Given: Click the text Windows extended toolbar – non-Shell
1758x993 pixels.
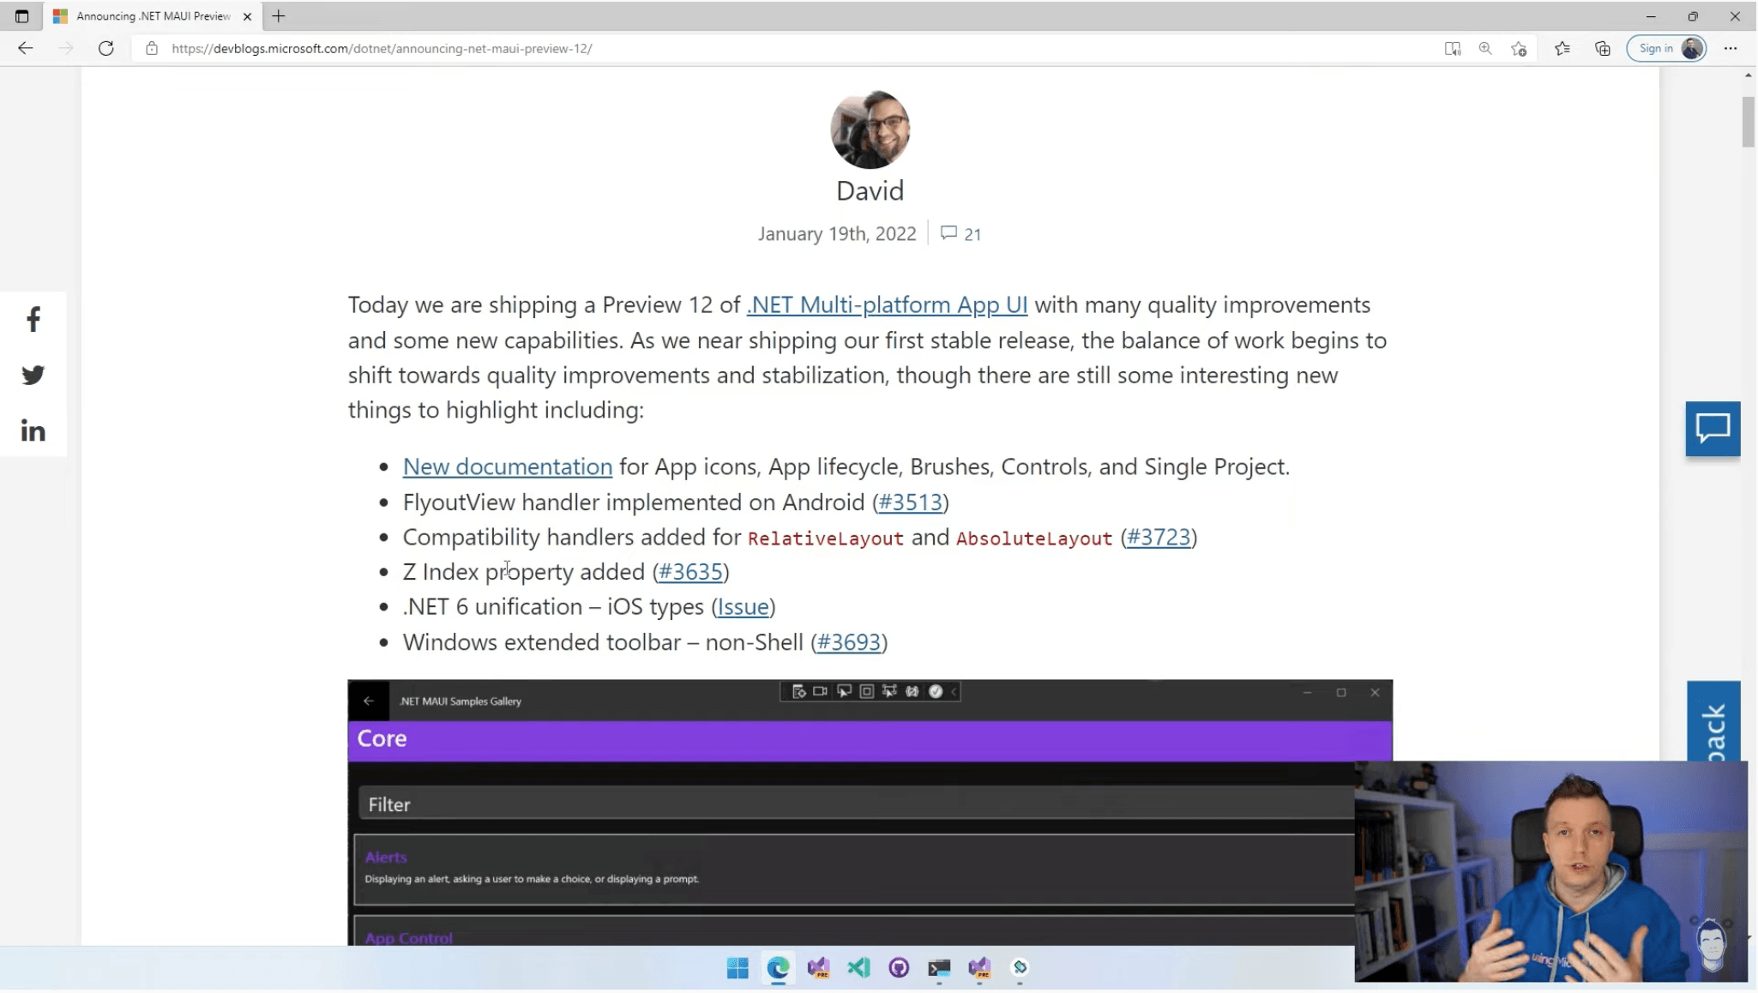Looking at the screenshot, I should coord(603,642).
